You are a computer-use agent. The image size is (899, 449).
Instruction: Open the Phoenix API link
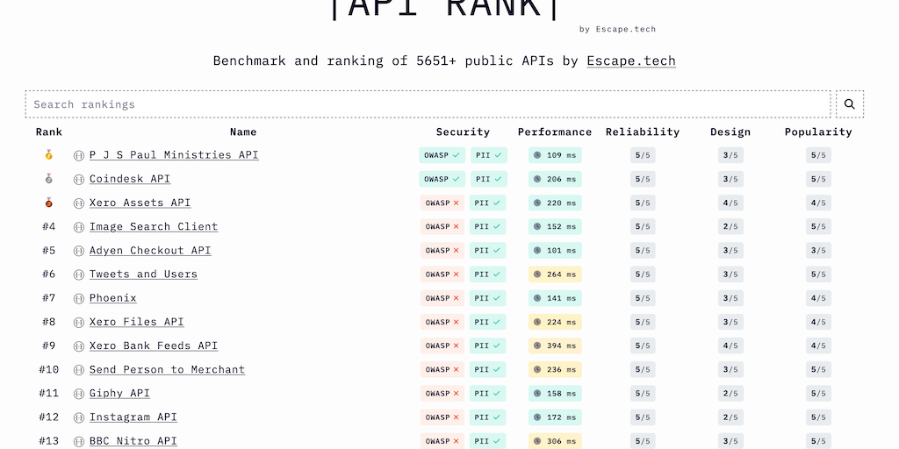tap(113, 298)
